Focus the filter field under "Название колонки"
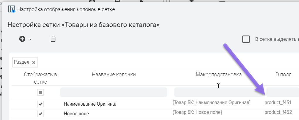 pos(114,92)
